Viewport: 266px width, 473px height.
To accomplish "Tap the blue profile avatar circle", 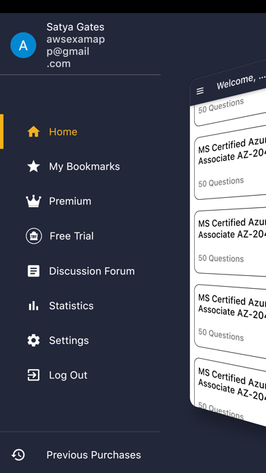I will (x=23, y=46).
